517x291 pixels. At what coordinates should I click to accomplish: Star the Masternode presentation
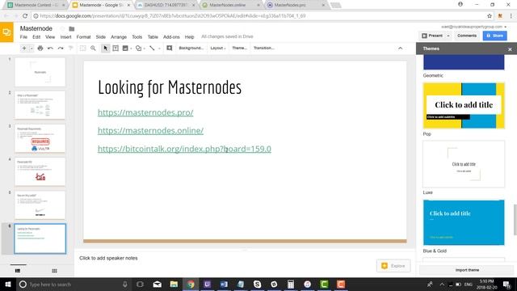tap(62, 29)
